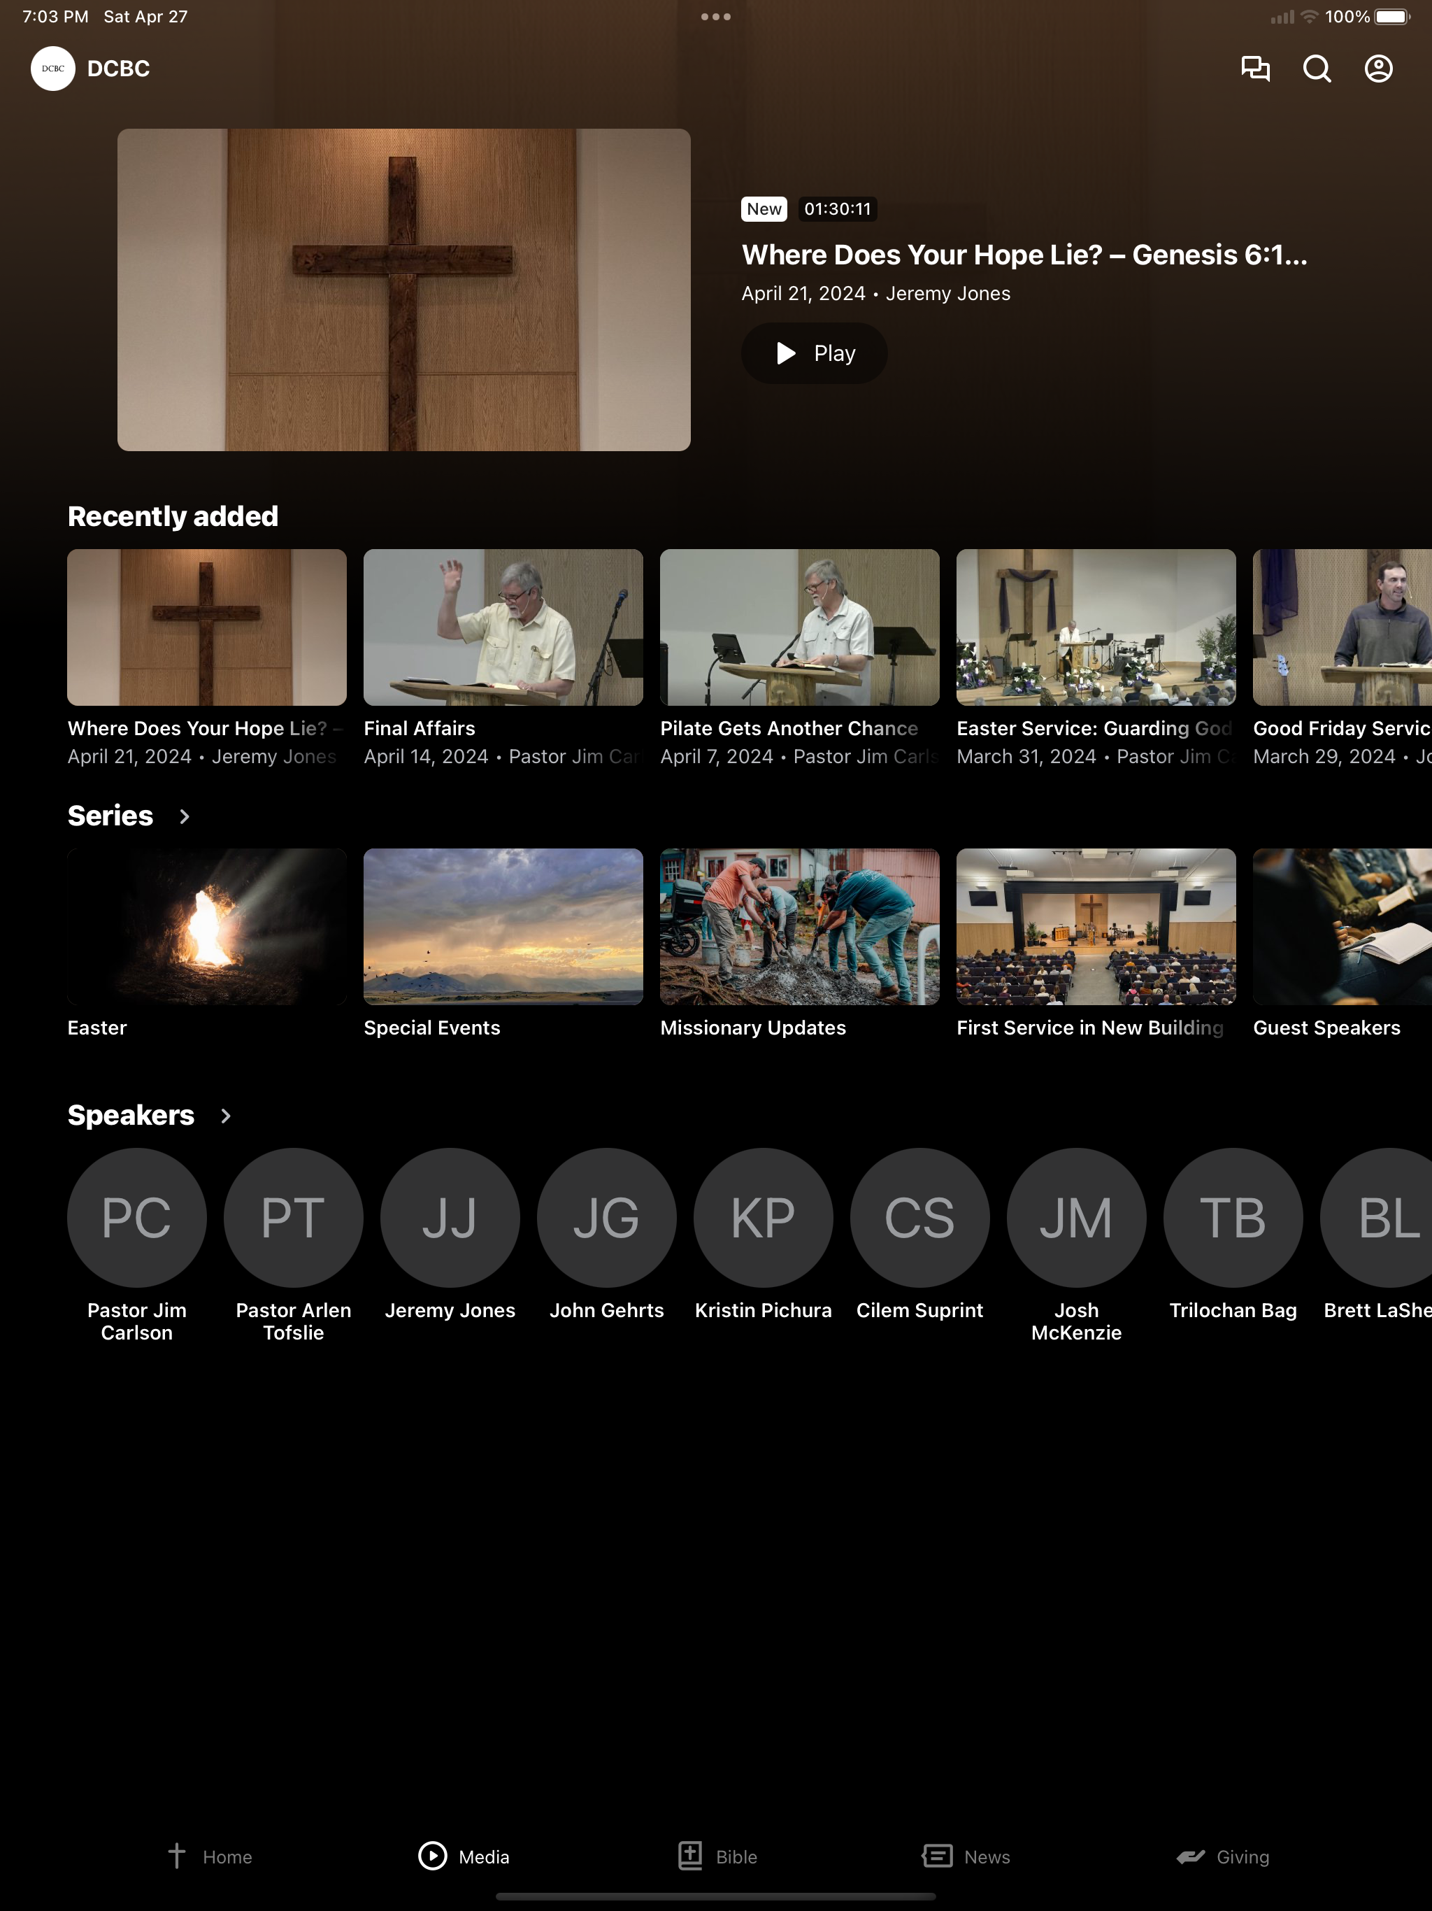The height and width of the screenshot is (1911, 1432).
Task: Click the Trilochan Bag name label
Action: click(1233, 1311)
